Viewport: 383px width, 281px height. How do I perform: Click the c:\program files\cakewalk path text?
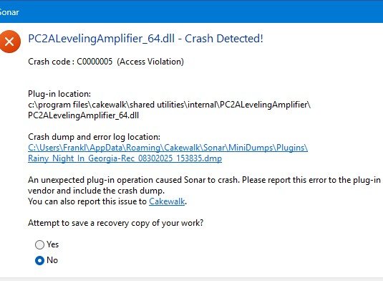169,105
